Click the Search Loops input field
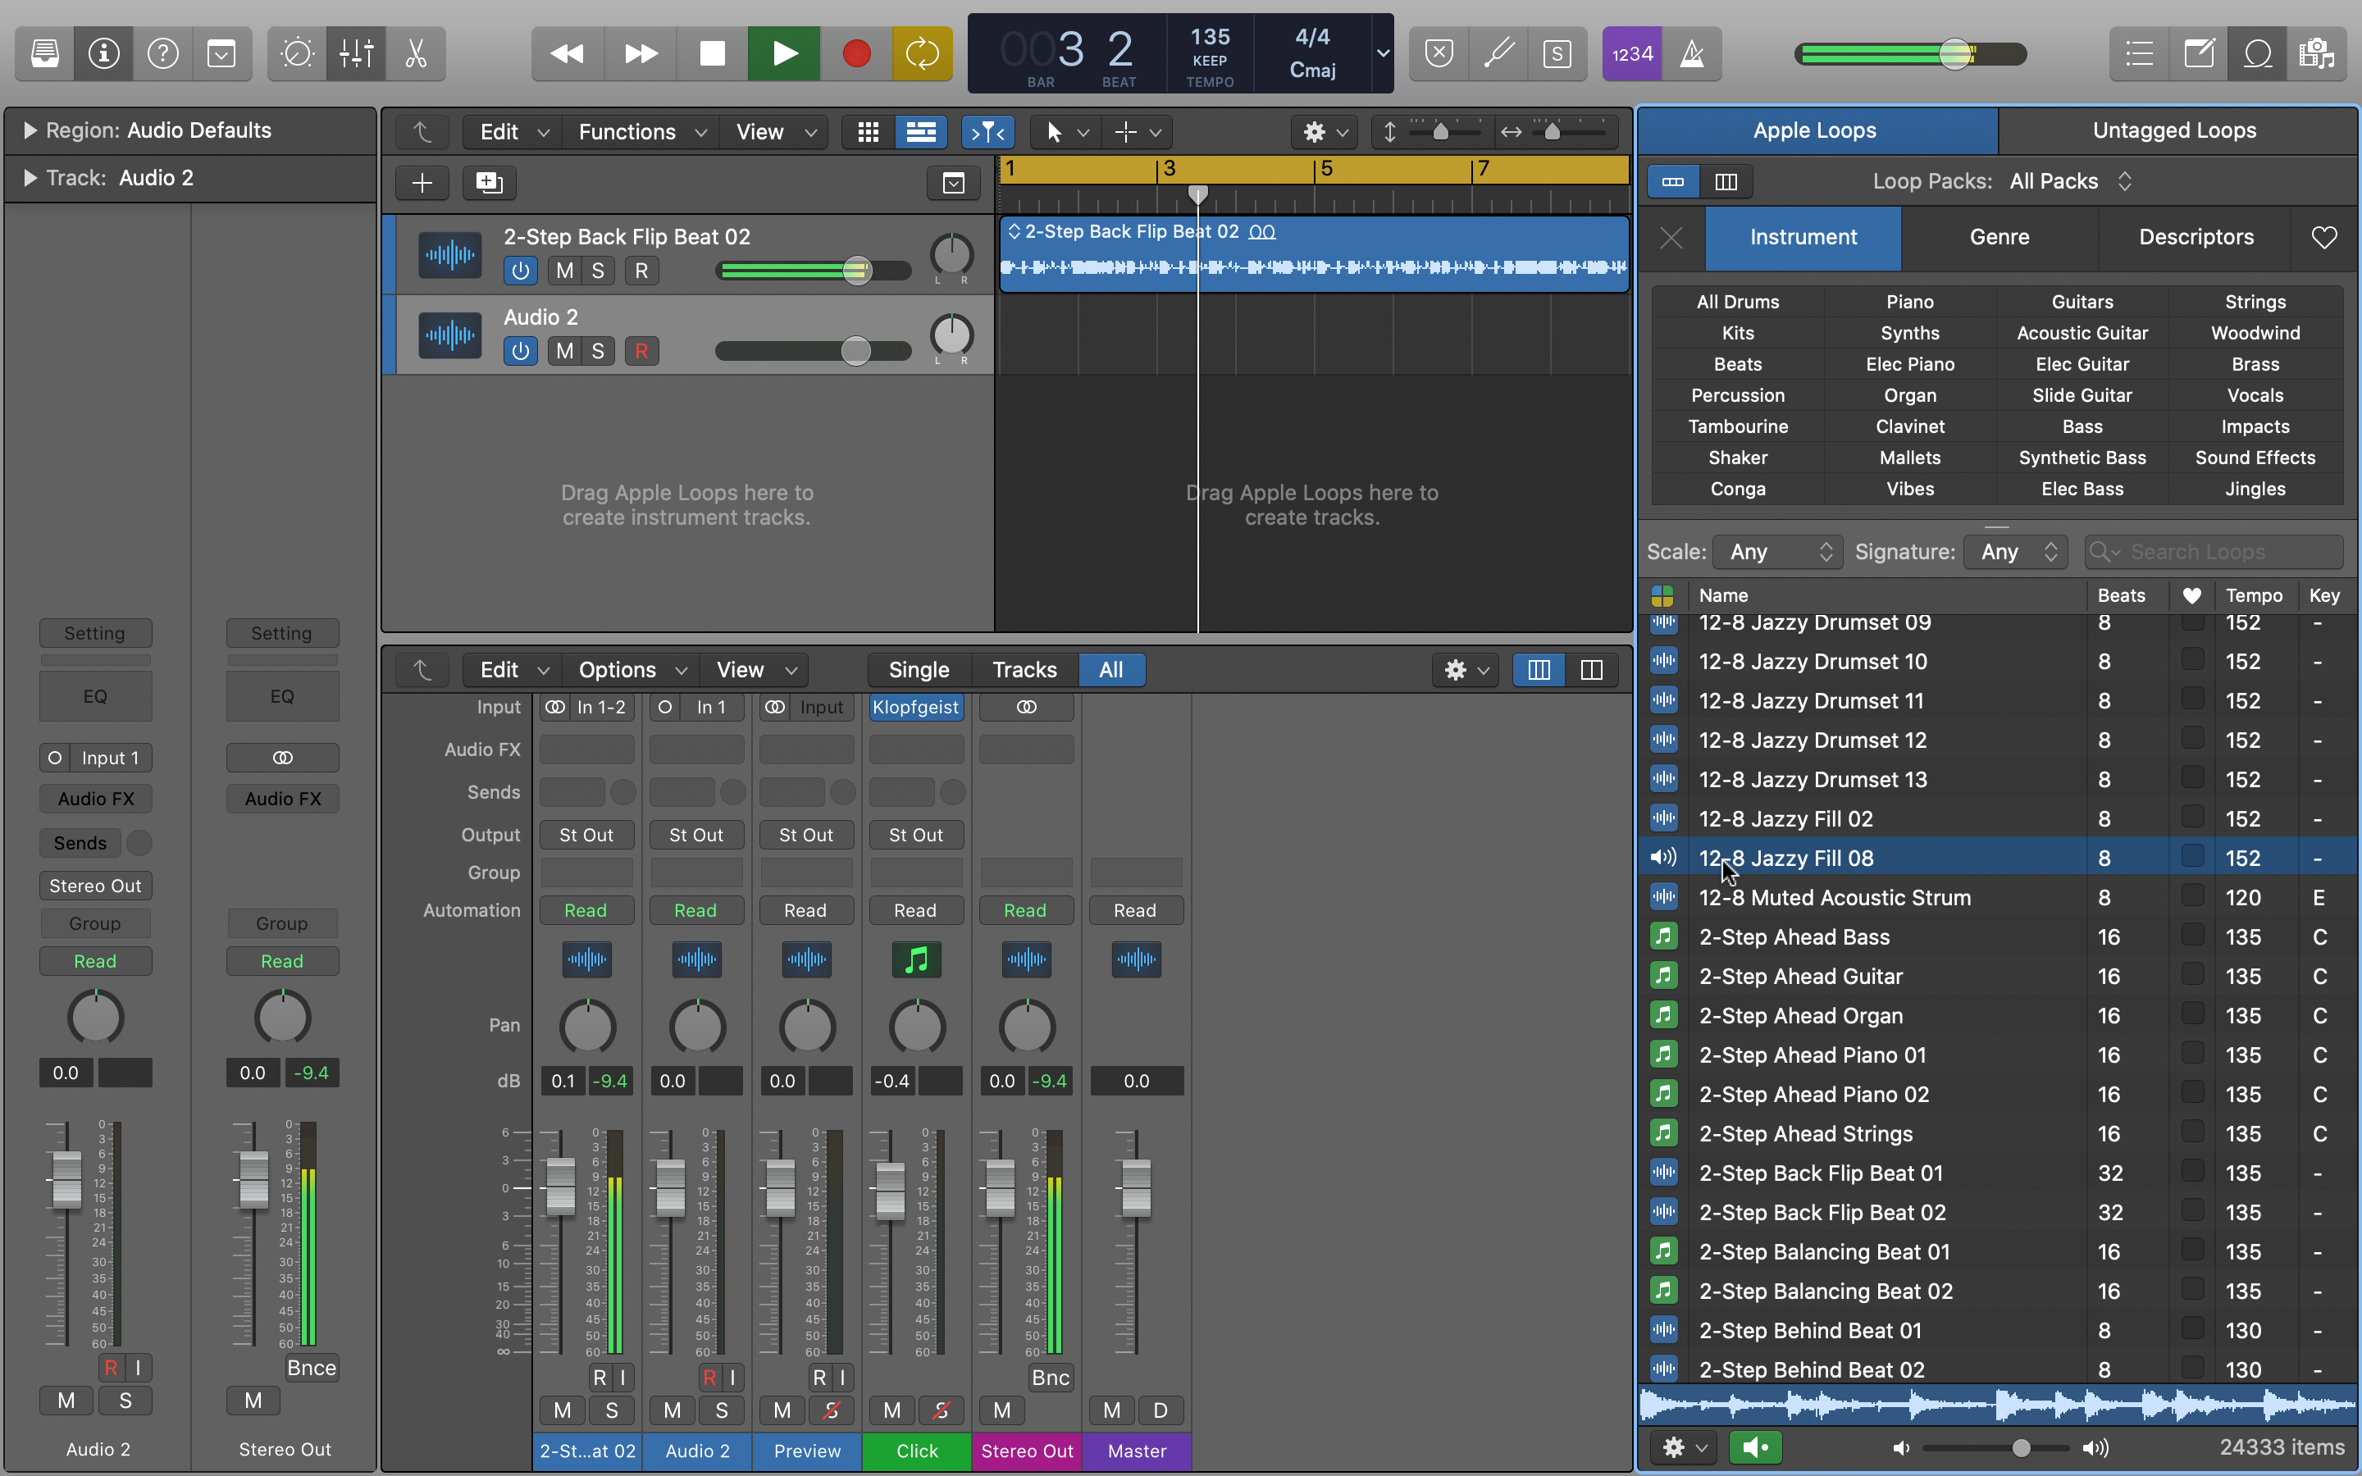Image resolution: width=2362 pixels, height=1476 pixels. (2215, 552)
